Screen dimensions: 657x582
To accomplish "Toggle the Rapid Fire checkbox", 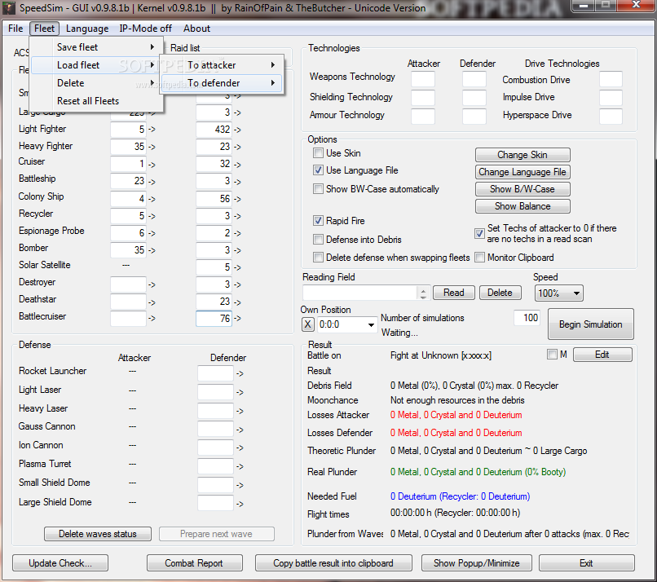I will [x=318, y=221].
